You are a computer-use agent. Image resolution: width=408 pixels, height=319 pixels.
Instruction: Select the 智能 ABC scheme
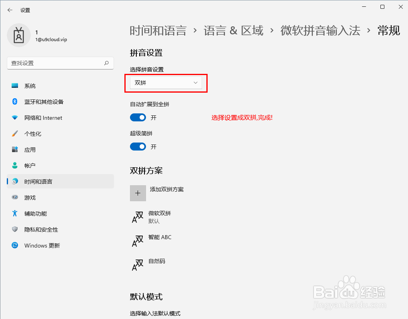point(152,241)
